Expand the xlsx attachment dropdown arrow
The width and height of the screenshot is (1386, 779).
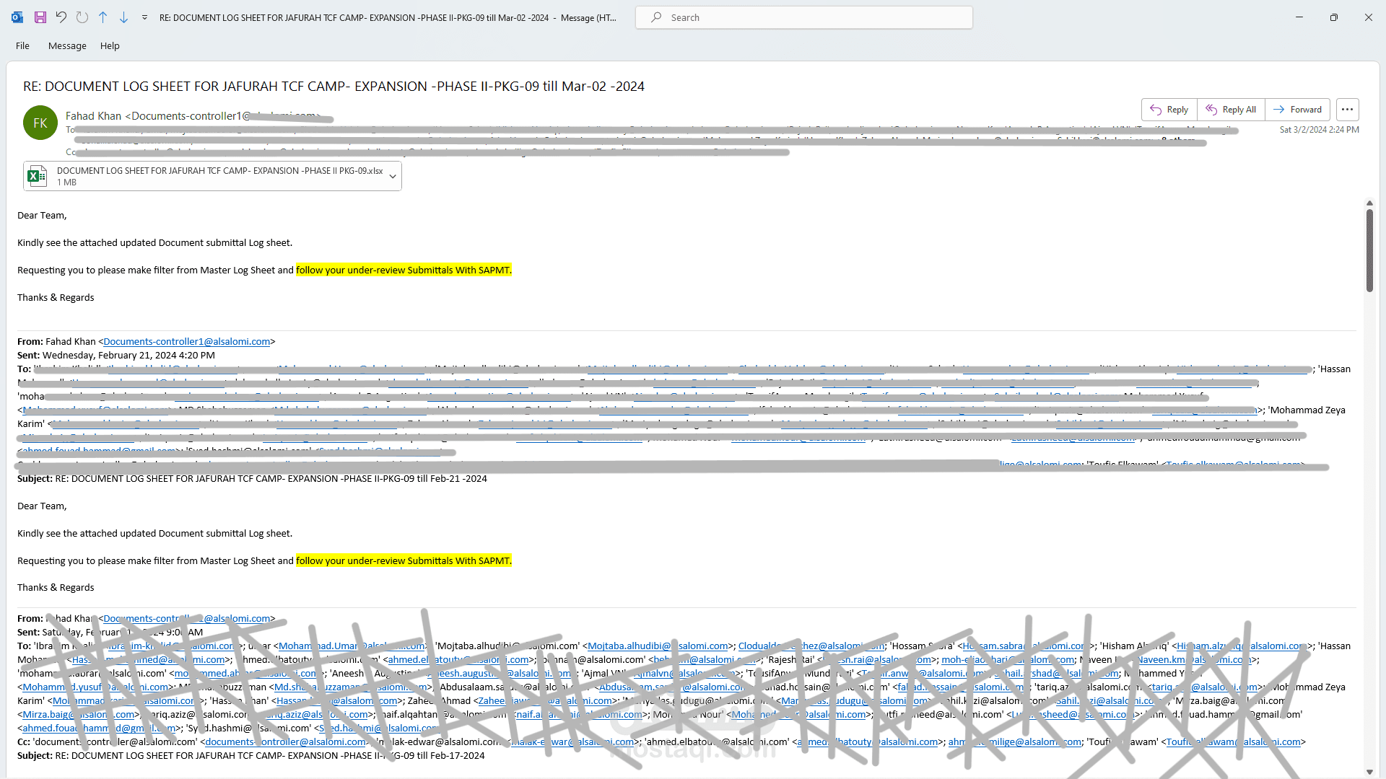(x=393, y=176)
